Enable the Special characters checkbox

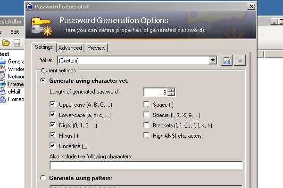(x=146, y=115)
